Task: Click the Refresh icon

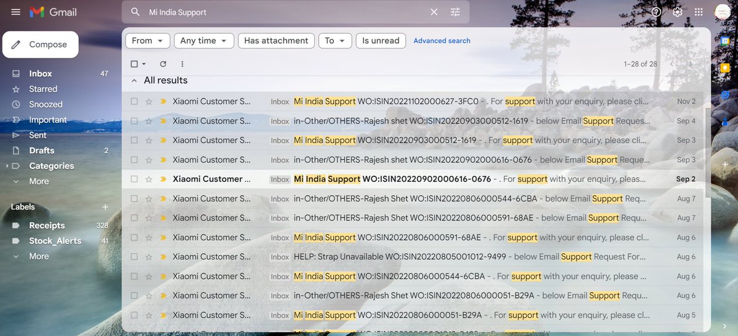Action: [x=163, y=64]
